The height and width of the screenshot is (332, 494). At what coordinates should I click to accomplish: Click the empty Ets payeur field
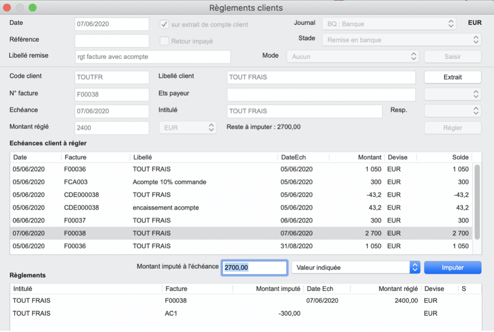click(x=321, y=95)
